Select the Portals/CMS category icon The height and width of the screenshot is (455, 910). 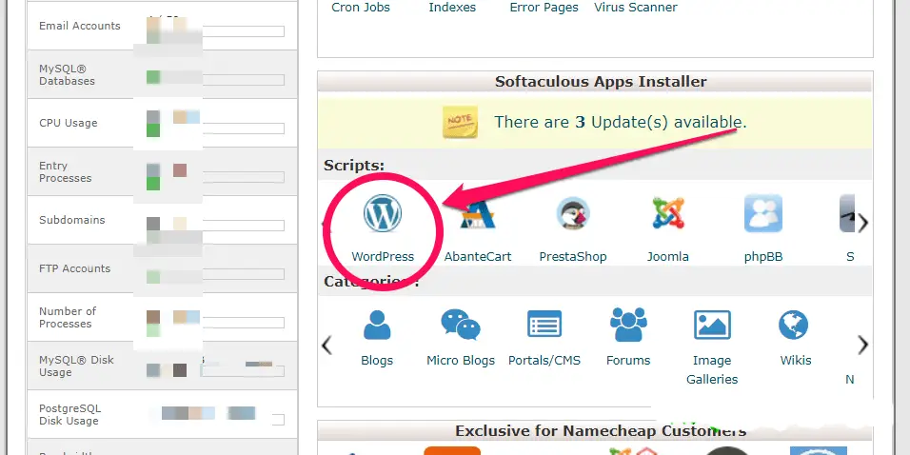point(544,324)
